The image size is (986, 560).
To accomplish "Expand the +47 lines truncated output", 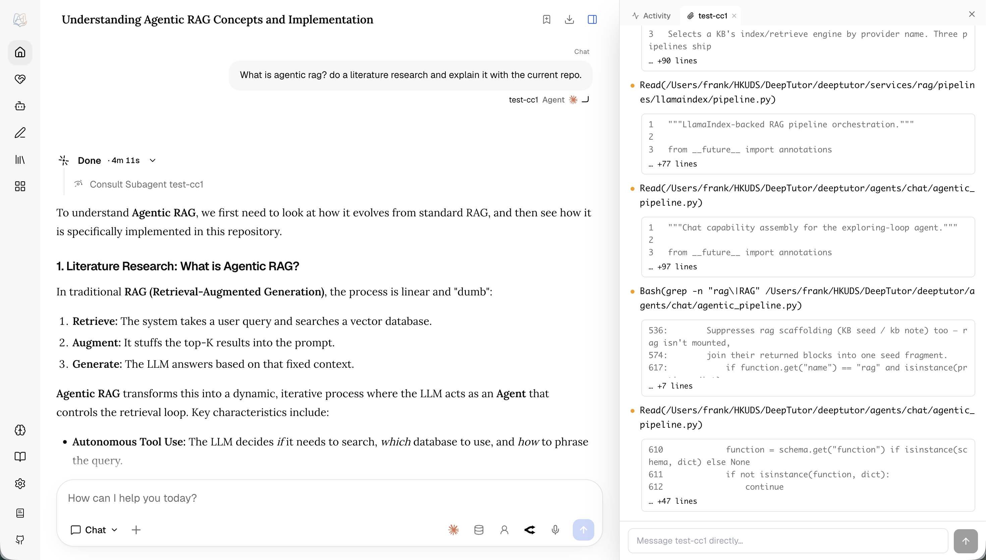I will point(673,501).
